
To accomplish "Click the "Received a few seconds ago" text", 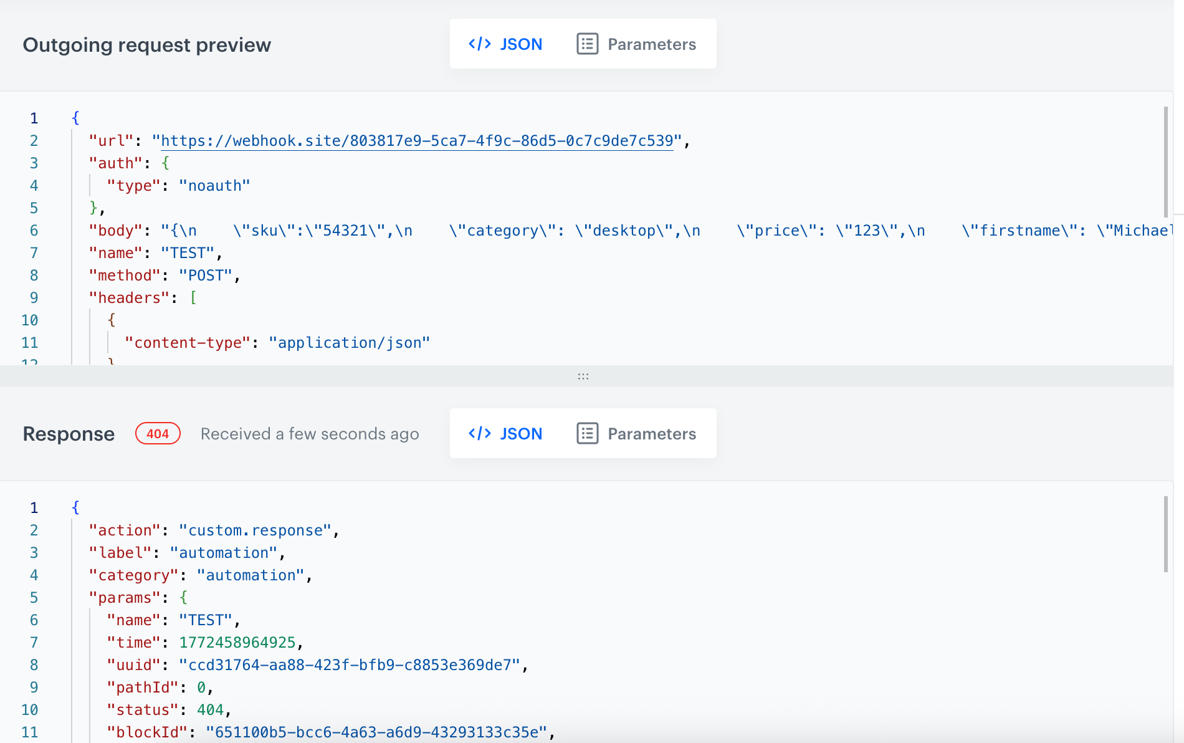I will 310,434.
